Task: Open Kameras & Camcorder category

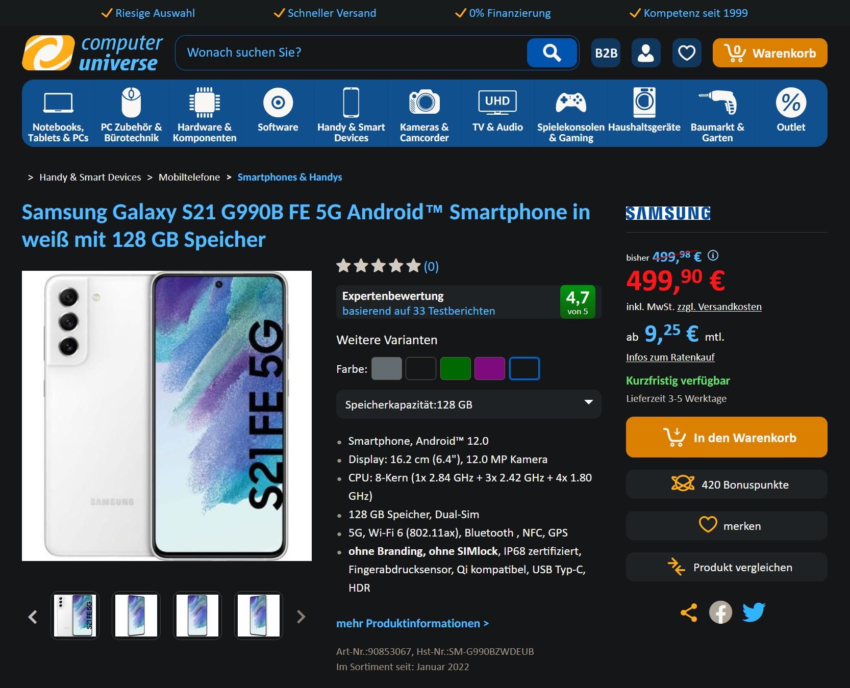Action: (424, 114)
